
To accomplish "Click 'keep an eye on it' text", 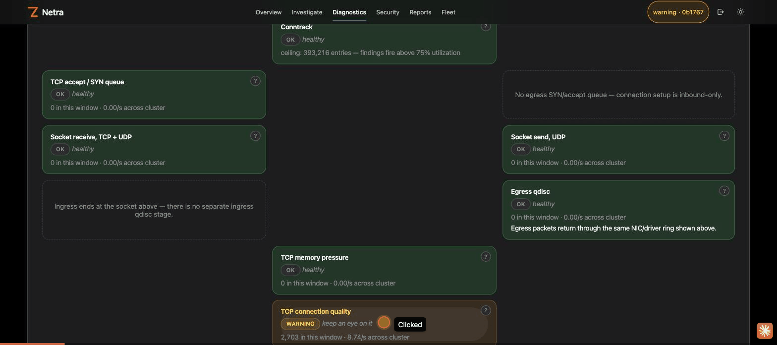I will coord(347,323).
